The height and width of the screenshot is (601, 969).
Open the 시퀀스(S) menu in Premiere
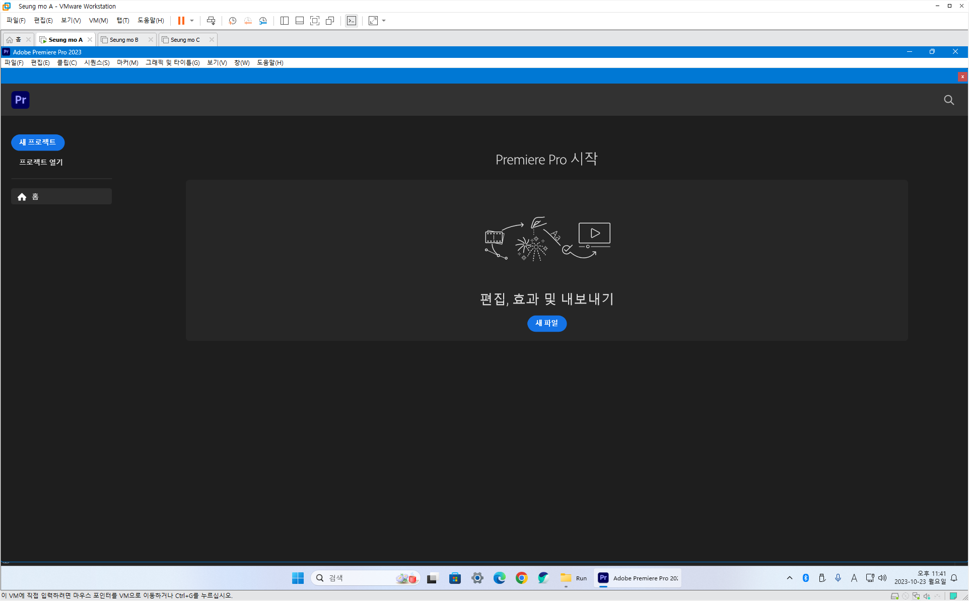pyautogui.click(x=97, y=62)
